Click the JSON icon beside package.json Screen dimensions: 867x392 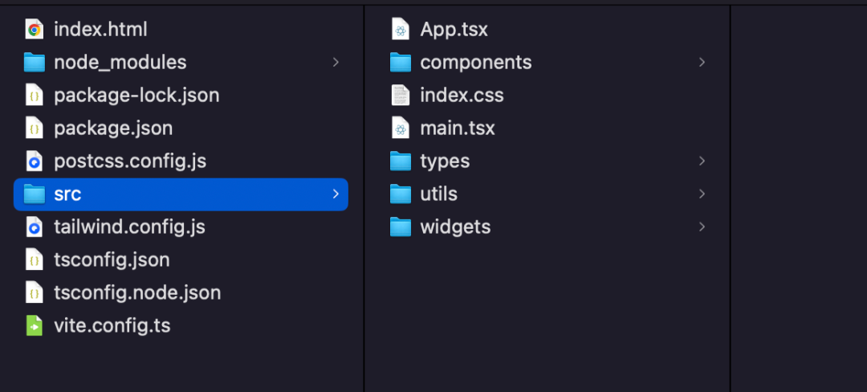click(35, 129)
